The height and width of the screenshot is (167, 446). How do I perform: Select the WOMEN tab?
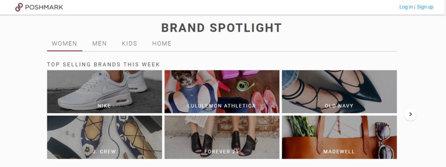coord(64,44)
